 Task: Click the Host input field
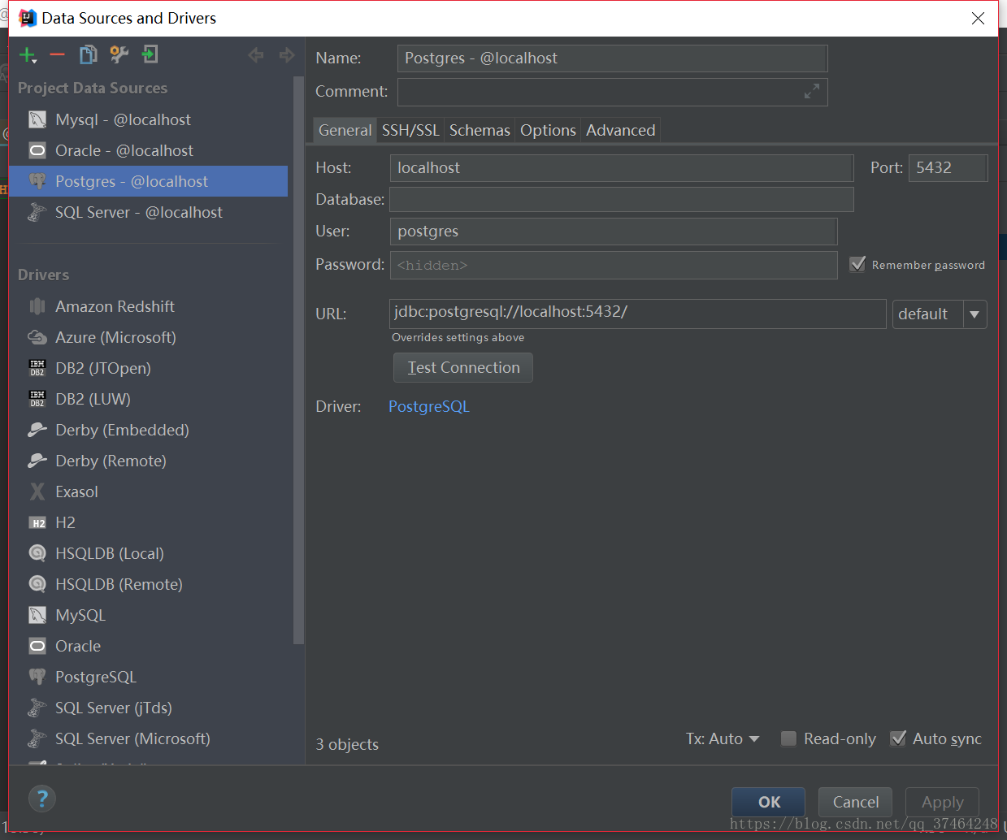pos(622,167)
